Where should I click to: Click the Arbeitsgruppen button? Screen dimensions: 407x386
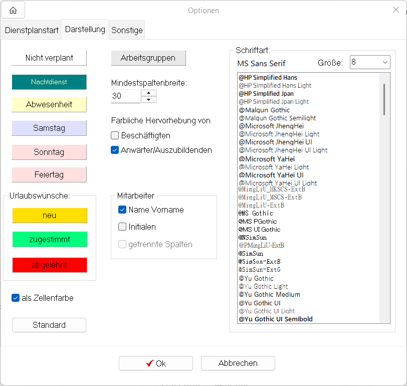point(148,58)
